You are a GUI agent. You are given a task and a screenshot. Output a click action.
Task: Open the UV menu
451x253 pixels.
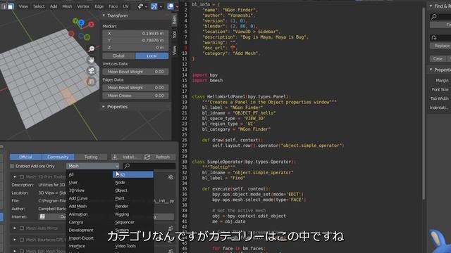[x=125, y=6]
